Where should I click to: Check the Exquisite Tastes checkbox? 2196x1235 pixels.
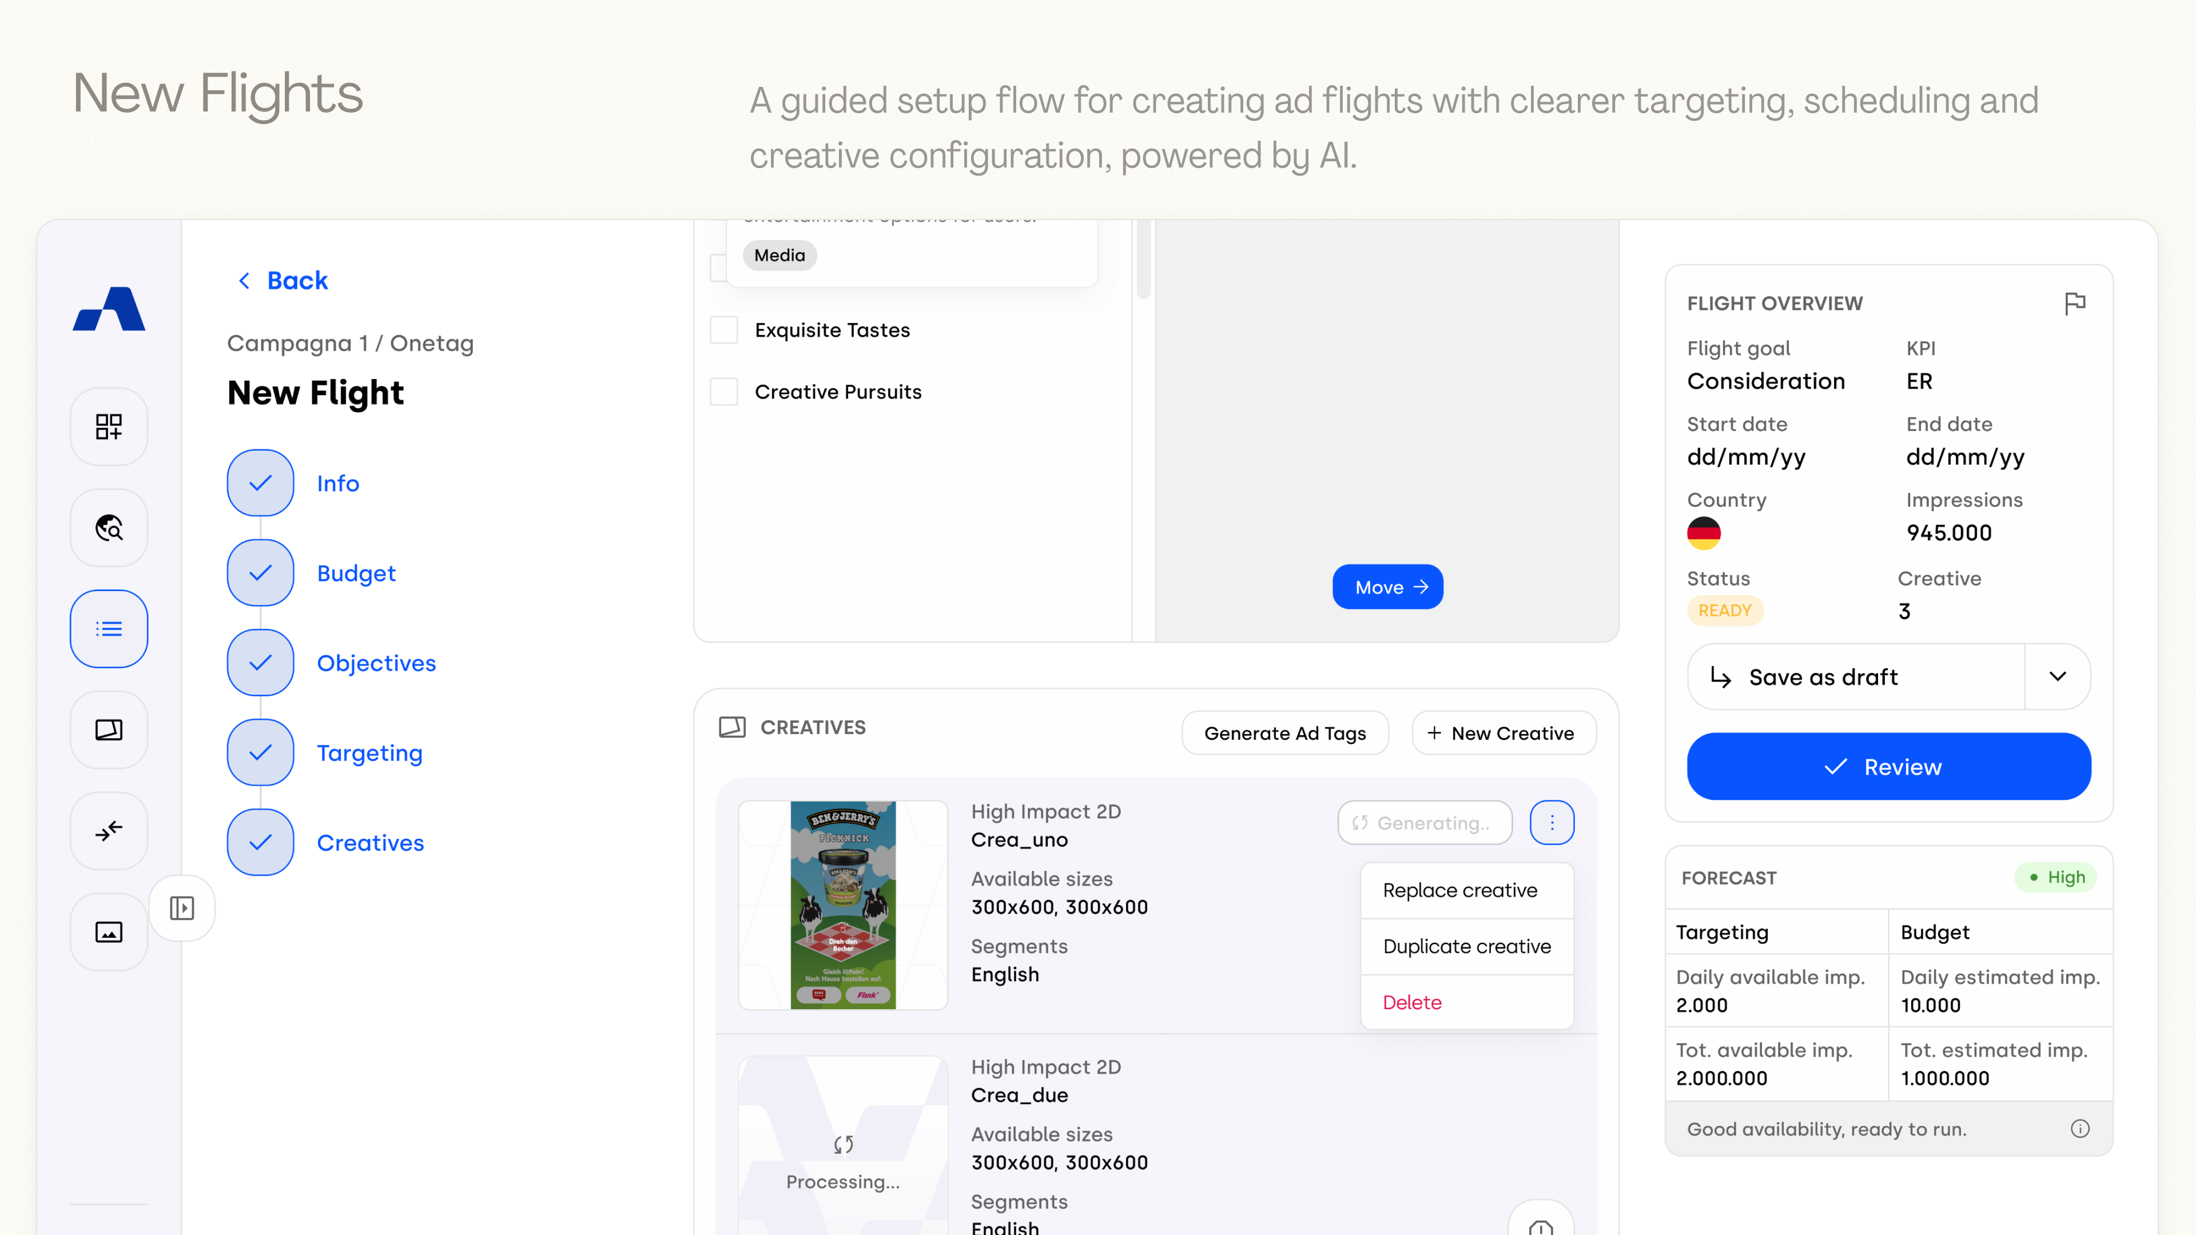click(x=725, y=330)
